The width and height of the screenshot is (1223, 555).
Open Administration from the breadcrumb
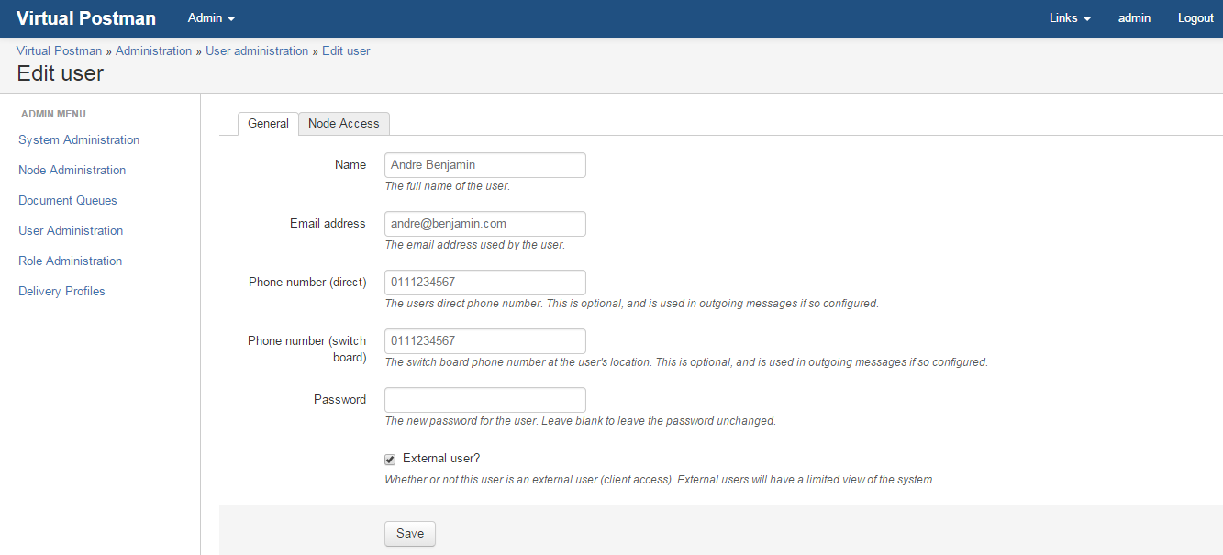click(153, 50)
